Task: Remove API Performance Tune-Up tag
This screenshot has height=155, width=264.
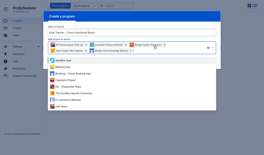Action: tap(86, 45)
